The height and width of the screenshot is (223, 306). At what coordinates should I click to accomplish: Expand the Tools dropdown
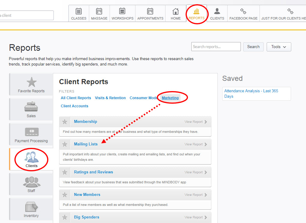[279, 47]
